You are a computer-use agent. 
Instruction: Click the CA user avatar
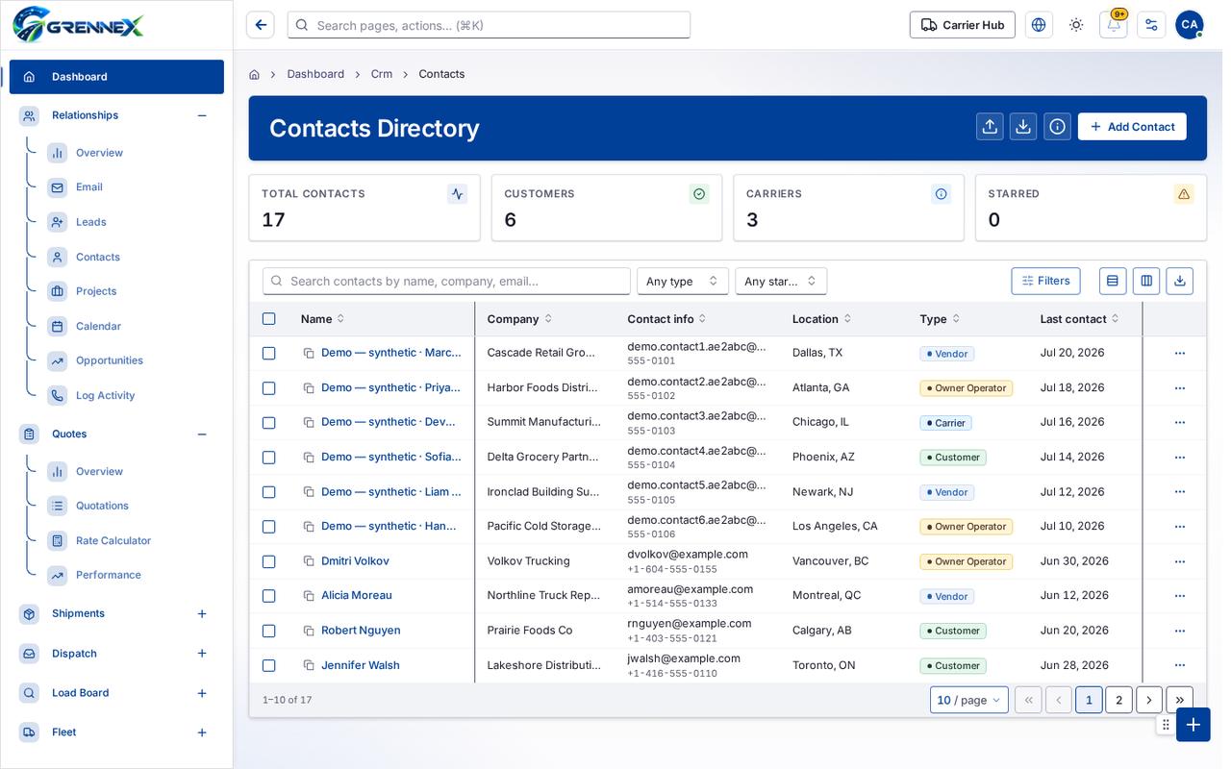[1190, 25]
